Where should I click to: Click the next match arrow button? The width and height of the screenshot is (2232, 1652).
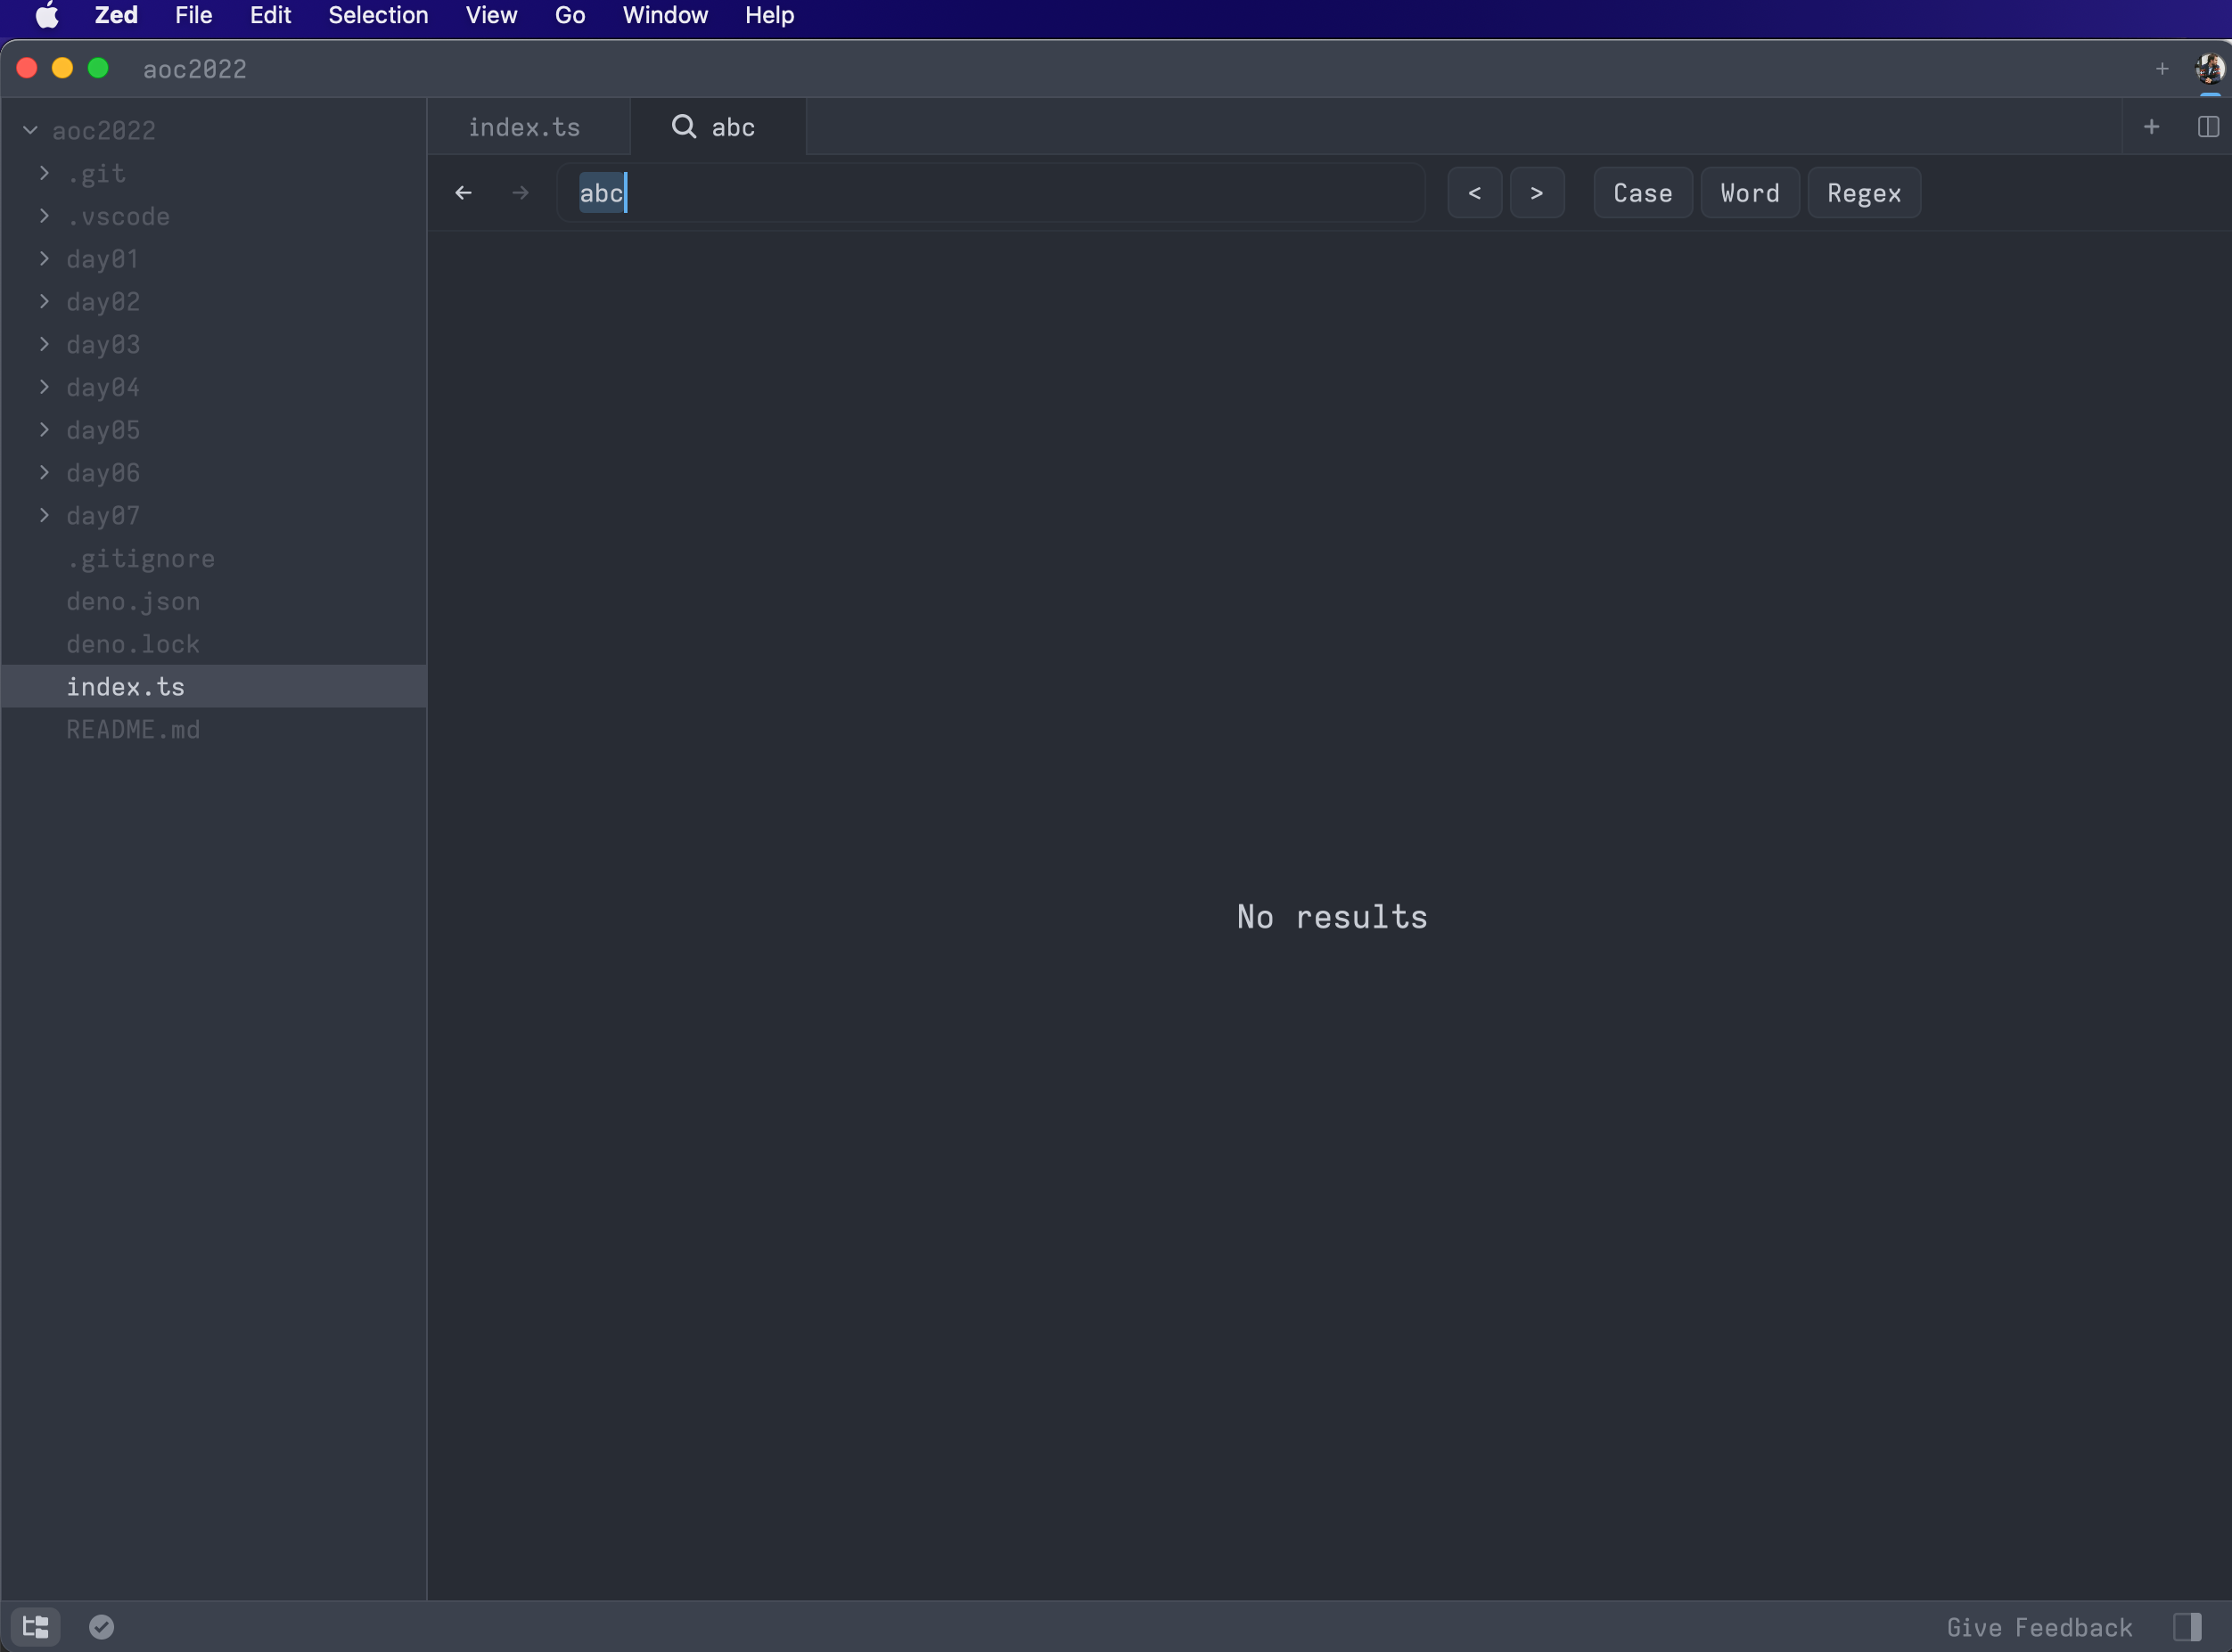coord(1537,192)
